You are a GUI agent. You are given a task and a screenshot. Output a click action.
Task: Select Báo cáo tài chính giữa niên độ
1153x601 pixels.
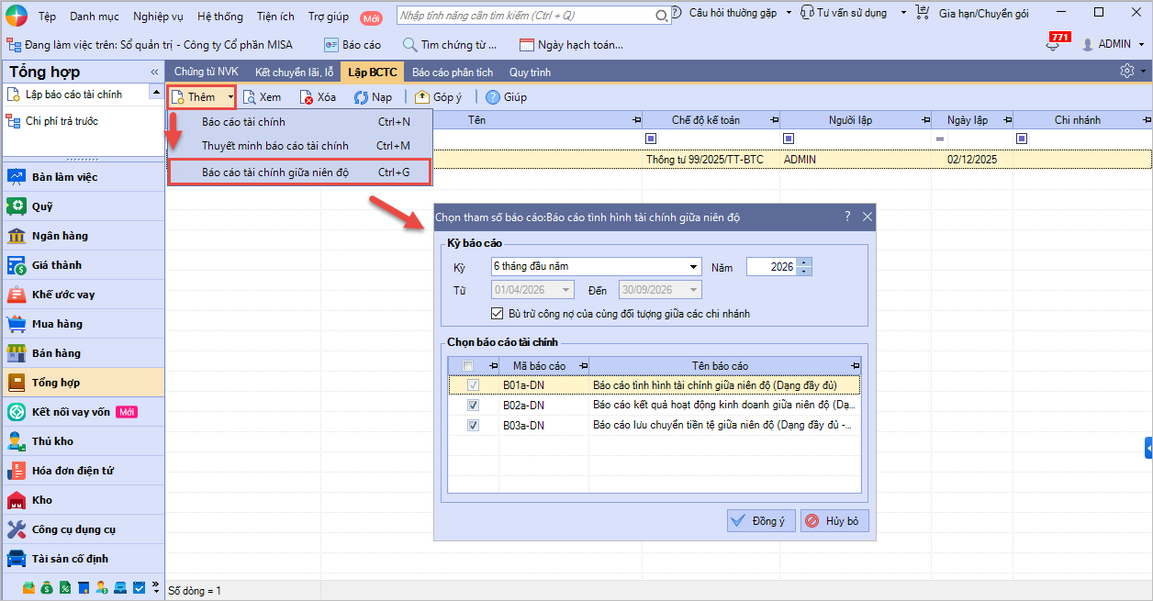pyautogui.click(x=275, y=172)
